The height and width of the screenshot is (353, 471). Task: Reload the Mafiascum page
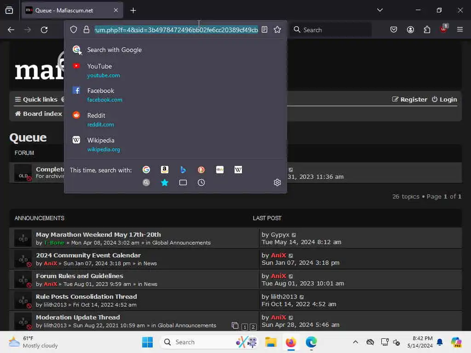pos(44,30)
